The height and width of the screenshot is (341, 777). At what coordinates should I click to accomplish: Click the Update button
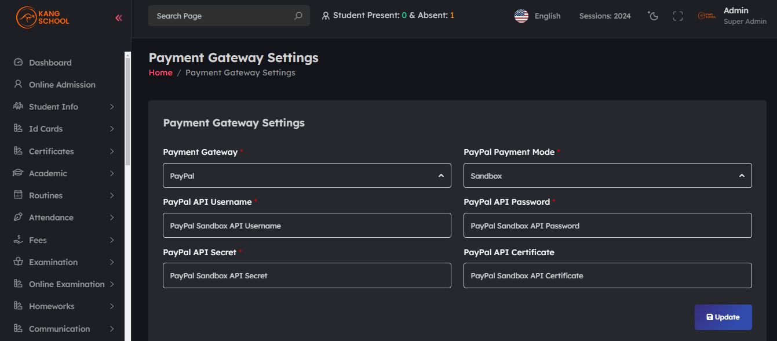coord(723,317)
